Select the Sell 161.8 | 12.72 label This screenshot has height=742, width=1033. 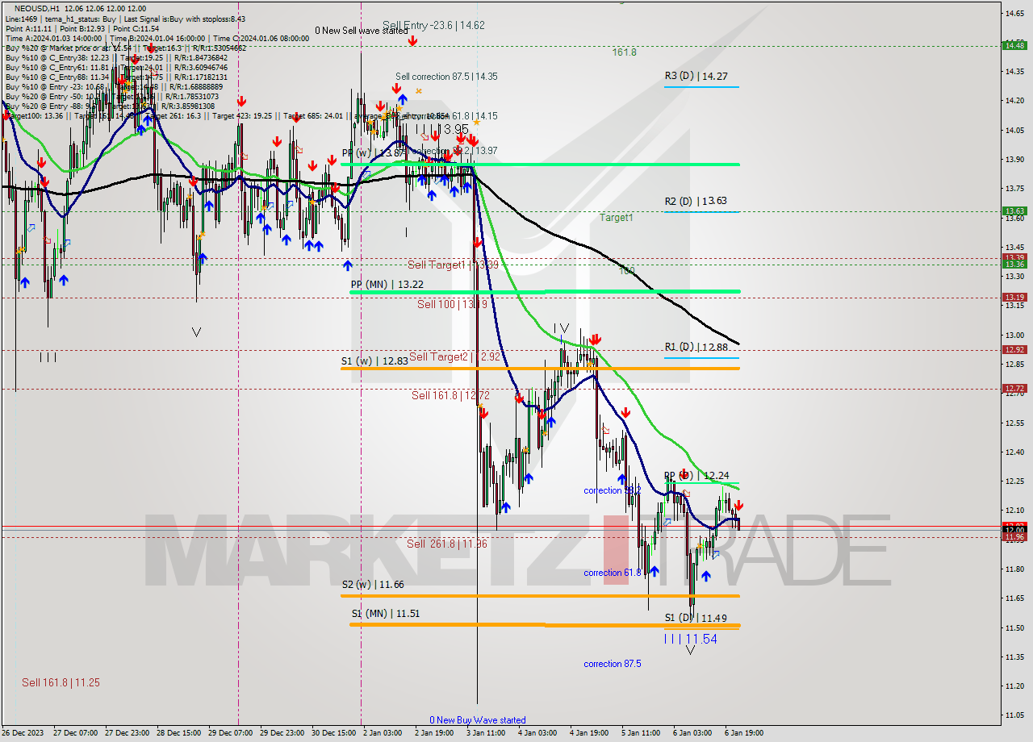click(x=450, y=394)
